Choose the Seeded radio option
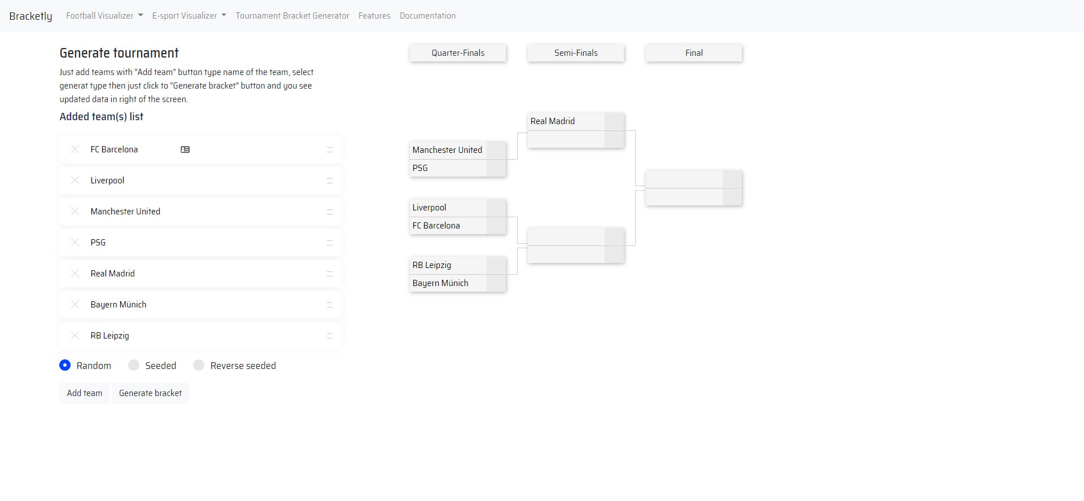The width and height of the screenshot is (1084, 501). click(x=134, y=366)
